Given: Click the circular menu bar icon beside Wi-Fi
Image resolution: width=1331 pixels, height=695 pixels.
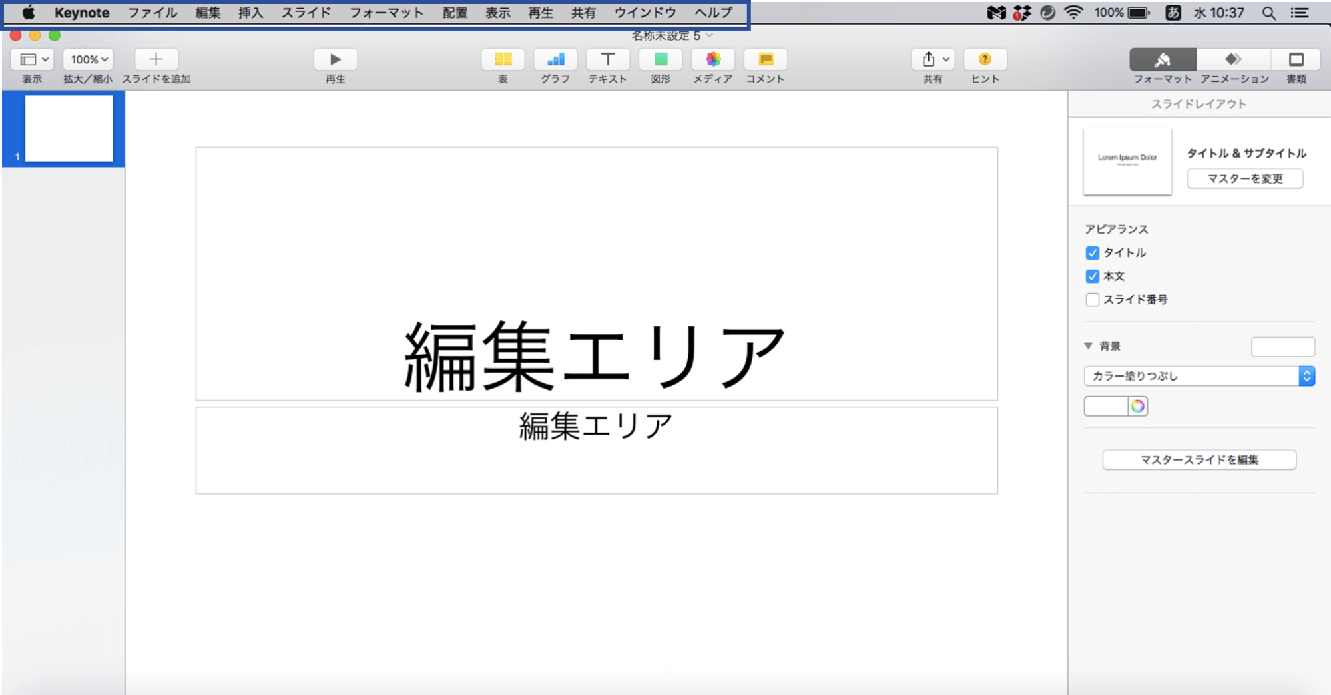Looking at the screenshot, I should (1047, 13).
